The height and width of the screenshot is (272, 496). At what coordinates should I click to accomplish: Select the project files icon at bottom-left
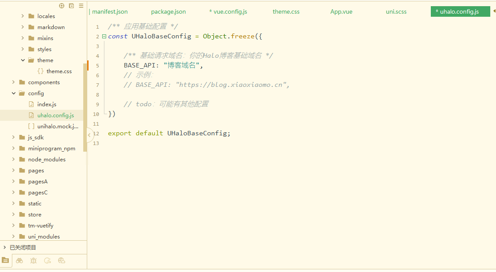point(5,261)
